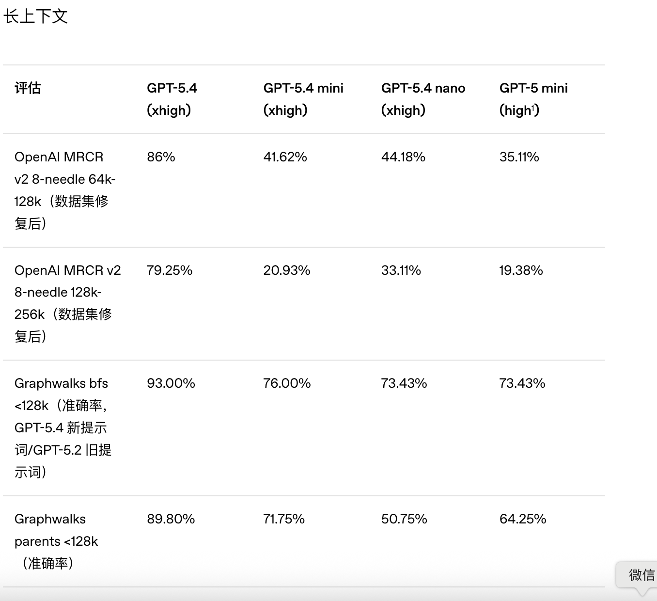Image resolution: width=657 pixels, height=601 pixels.
Task: Open footnote 1 superscript beside high
Action: point(533,108)
